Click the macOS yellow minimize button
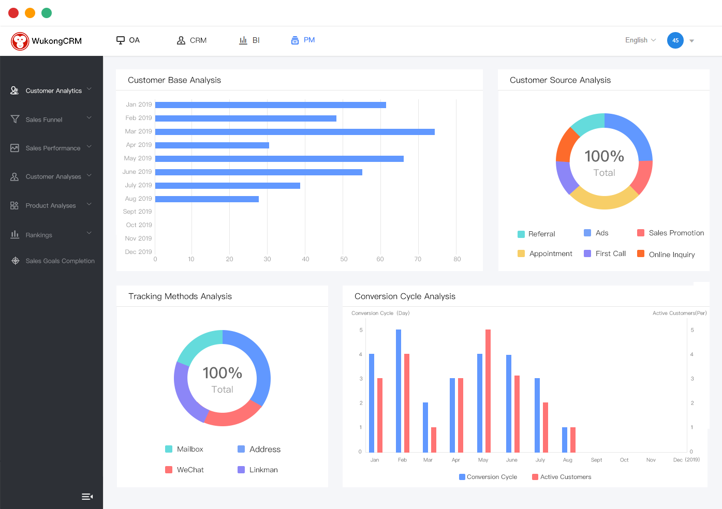722x509 pixels. tap(30, 13)
